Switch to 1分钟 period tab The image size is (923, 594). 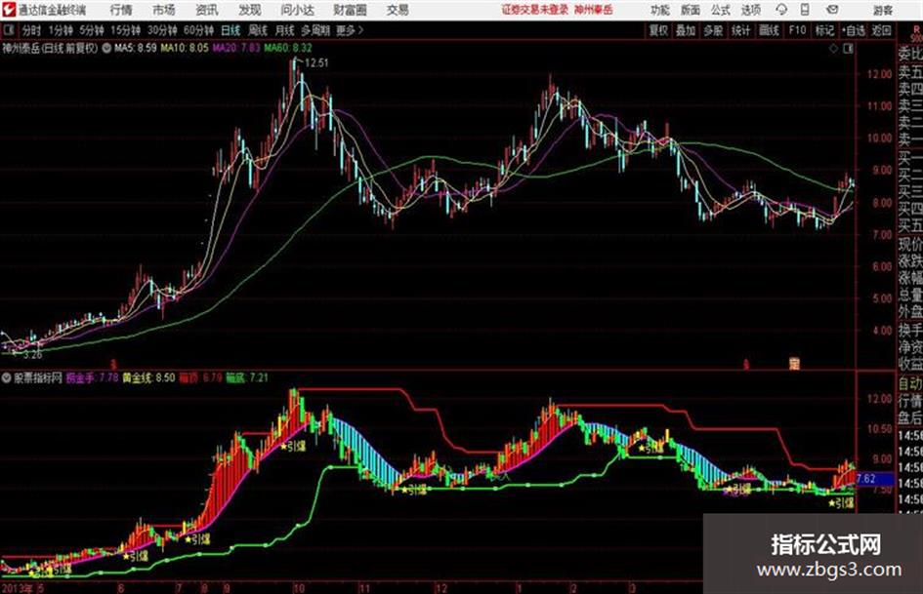point(60,30)
